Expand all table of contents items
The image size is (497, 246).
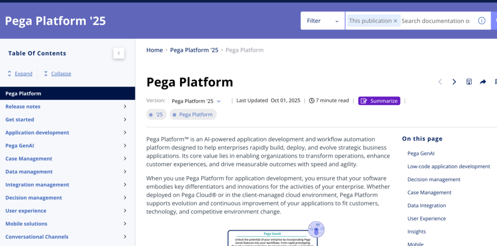coord(20,74)
